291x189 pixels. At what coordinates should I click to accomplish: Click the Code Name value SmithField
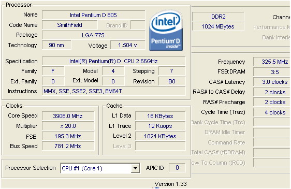click(x=70, y=25)
